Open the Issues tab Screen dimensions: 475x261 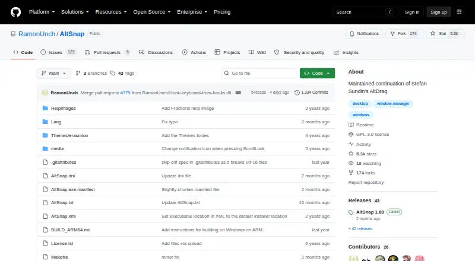point(58,52)
